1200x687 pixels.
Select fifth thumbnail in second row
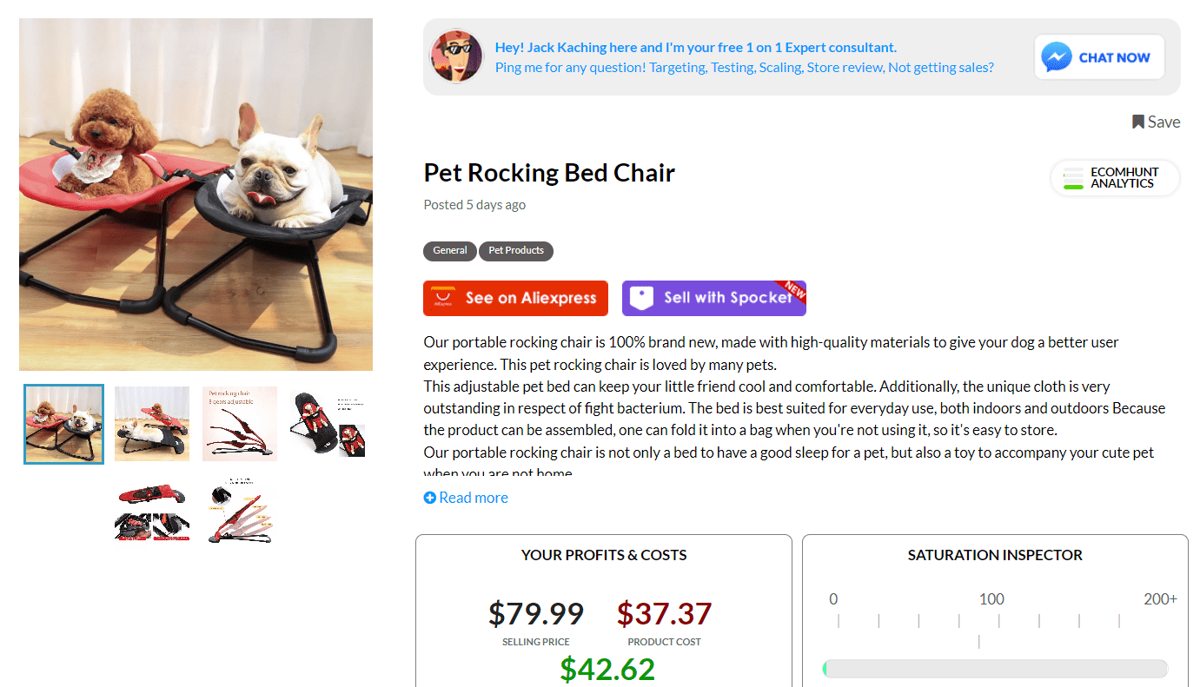point(152,511)
